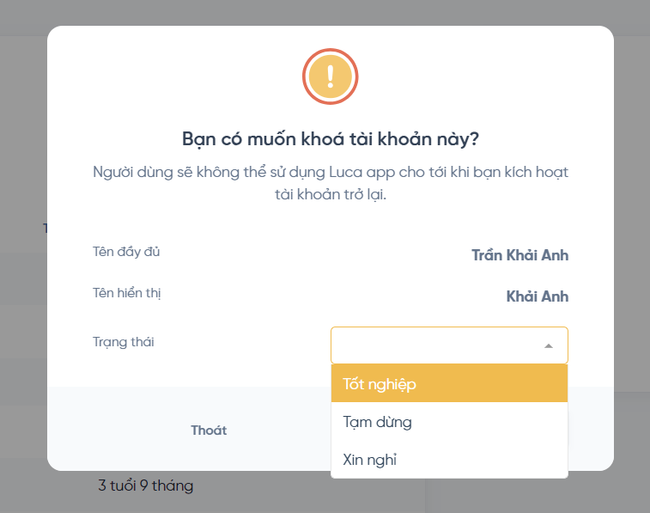Click the orange warning exclamation icon
This screenshot has width=650, height=513.
[330, 76]
